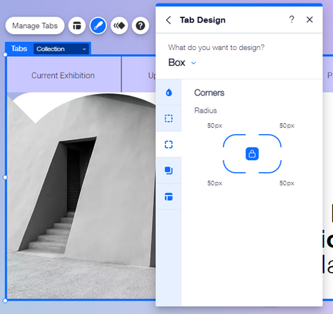Open the animation diamond icon

tap(119, 26)
